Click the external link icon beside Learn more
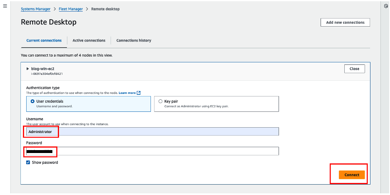Screen dimensions: 390x195 pos(139,93)
